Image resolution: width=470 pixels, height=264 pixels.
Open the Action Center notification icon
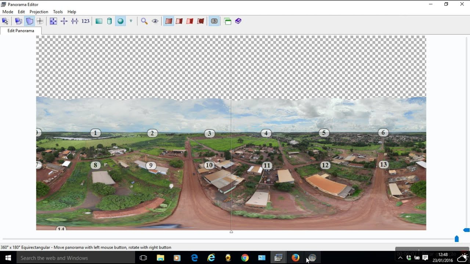pyautogui.click(x=425, y=258)
